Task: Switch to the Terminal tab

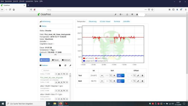Action: 117,21
